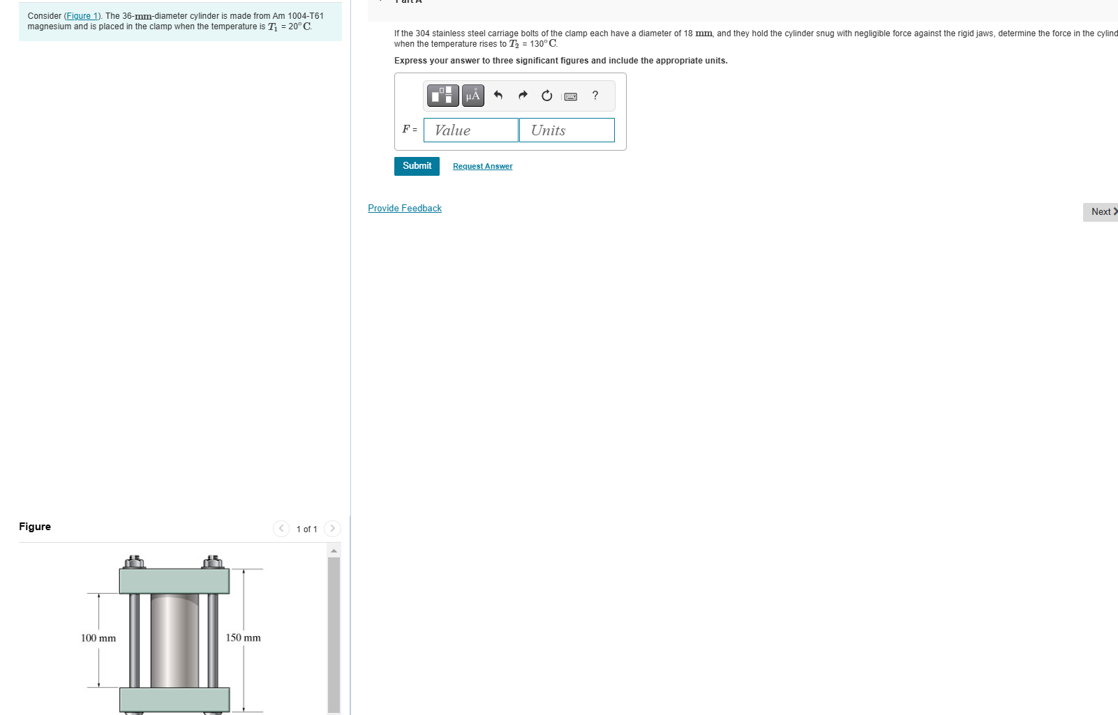This screenshot has height=715, width=1118.
Task: Click inside the Value input field
Action: pyautogui.click(x=470, y=130)
